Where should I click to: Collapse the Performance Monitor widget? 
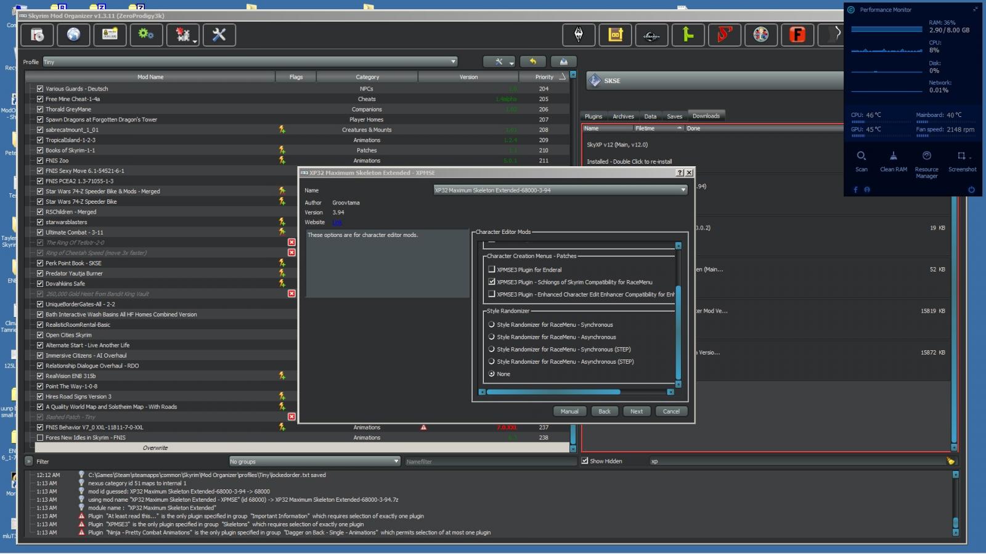tap(975, 9)
